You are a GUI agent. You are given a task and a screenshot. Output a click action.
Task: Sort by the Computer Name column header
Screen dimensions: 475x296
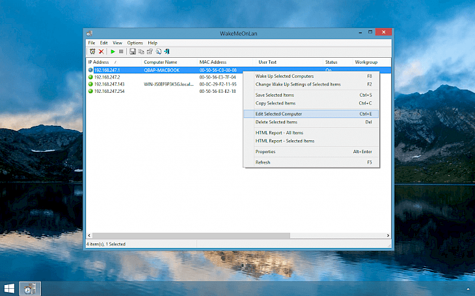[x=169, y=62]
